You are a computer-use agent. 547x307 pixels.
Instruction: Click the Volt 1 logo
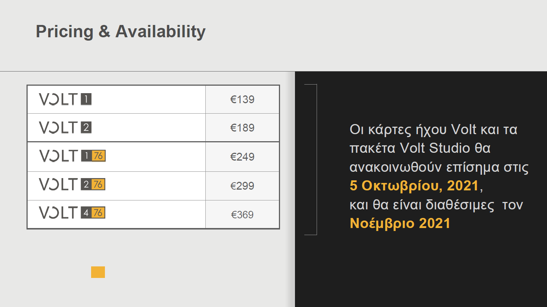pyautogui.click(x=65, y=99)
